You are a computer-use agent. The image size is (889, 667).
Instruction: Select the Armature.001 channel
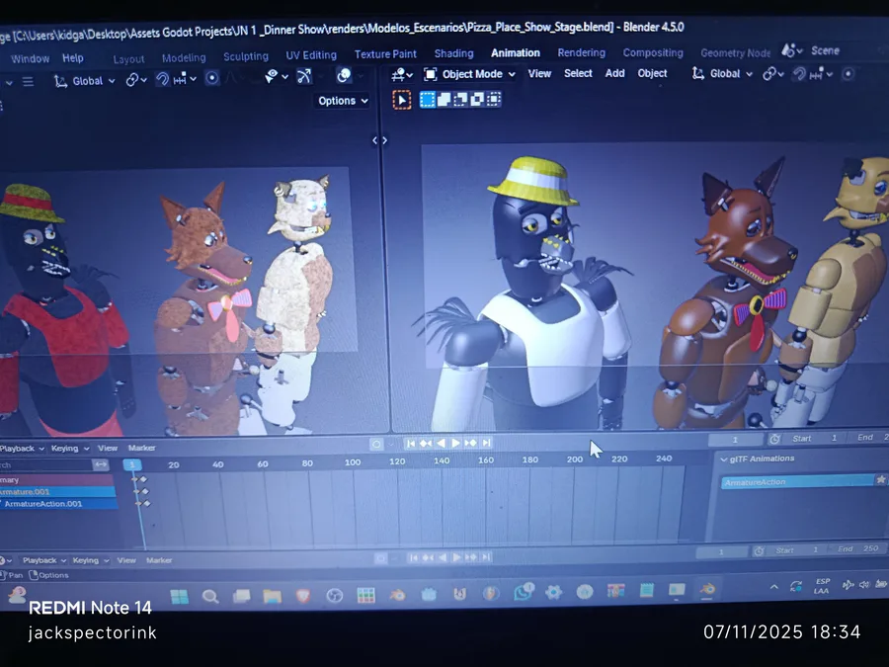[57, 492]
